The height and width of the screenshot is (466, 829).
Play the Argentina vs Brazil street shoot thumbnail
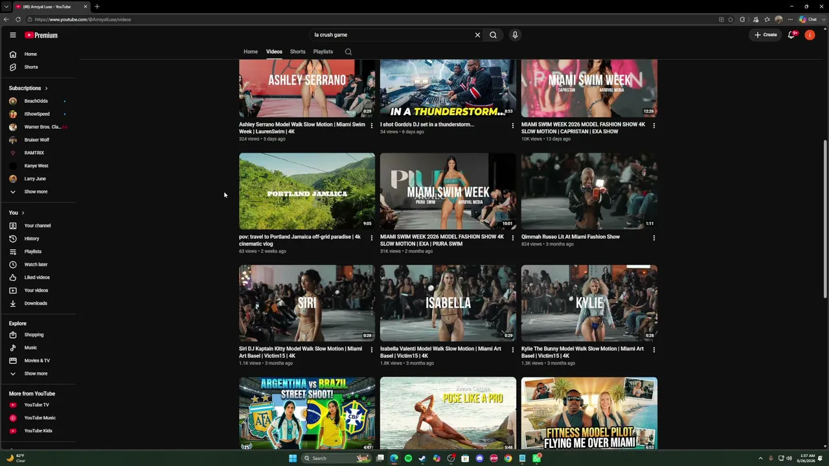(x=307, y=413)
